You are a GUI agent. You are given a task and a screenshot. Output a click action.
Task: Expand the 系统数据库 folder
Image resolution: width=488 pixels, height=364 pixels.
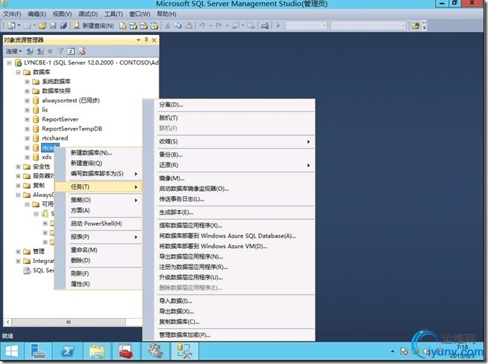click(x=27, y=82)
